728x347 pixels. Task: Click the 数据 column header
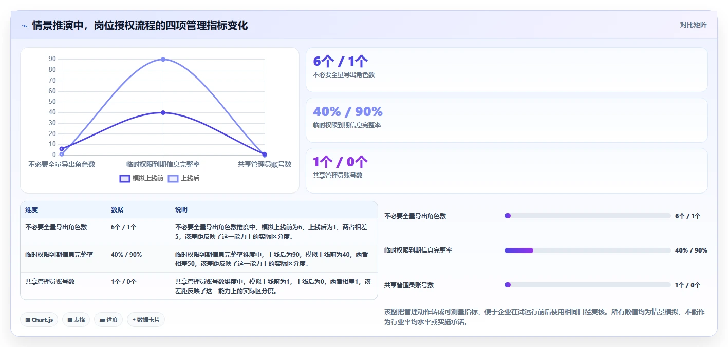tap(117, 210)
